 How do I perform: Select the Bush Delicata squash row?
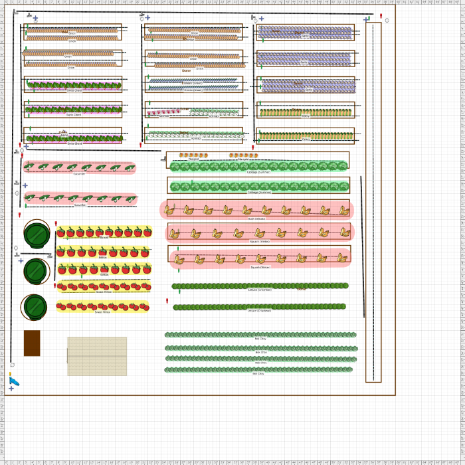pyautogui.click(x=257, y=210)
